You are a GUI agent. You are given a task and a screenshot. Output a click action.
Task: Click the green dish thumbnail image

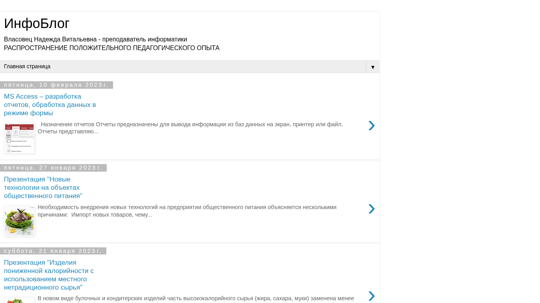tap(19, 221)
